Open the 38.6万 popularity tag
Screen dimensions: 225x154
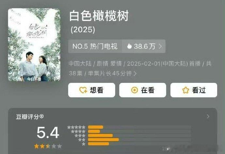[x=144, y=46]
